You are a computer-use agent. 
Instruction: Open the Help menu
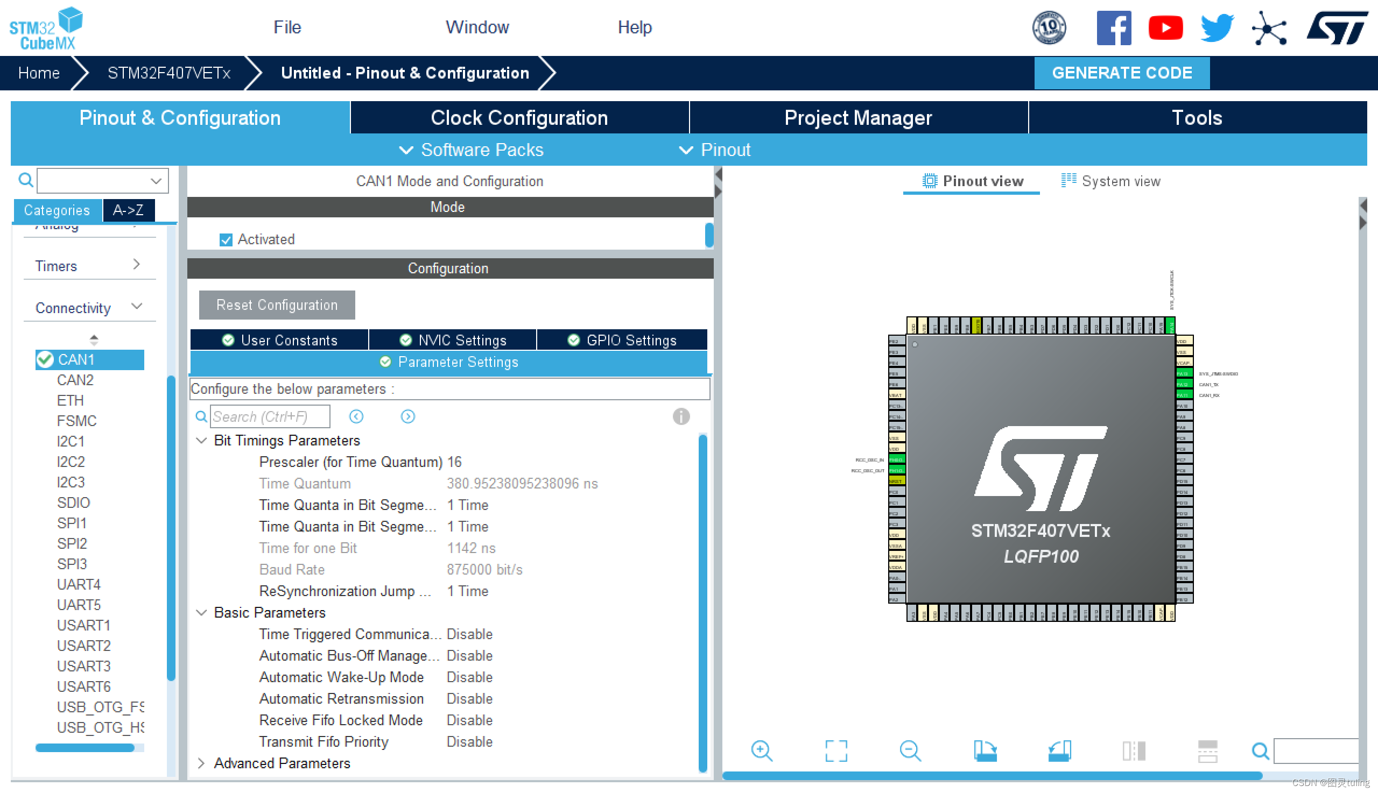click(x=634, y=27)
